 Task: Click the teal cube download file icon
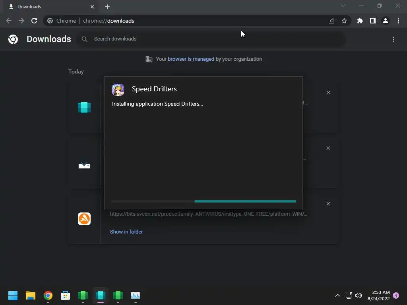pyautogui.click(x=84, y=107)
